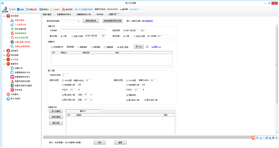Select 批量添加快车创意 in the sidebar
Screen dimensions: 279x148
coord(22,81)
